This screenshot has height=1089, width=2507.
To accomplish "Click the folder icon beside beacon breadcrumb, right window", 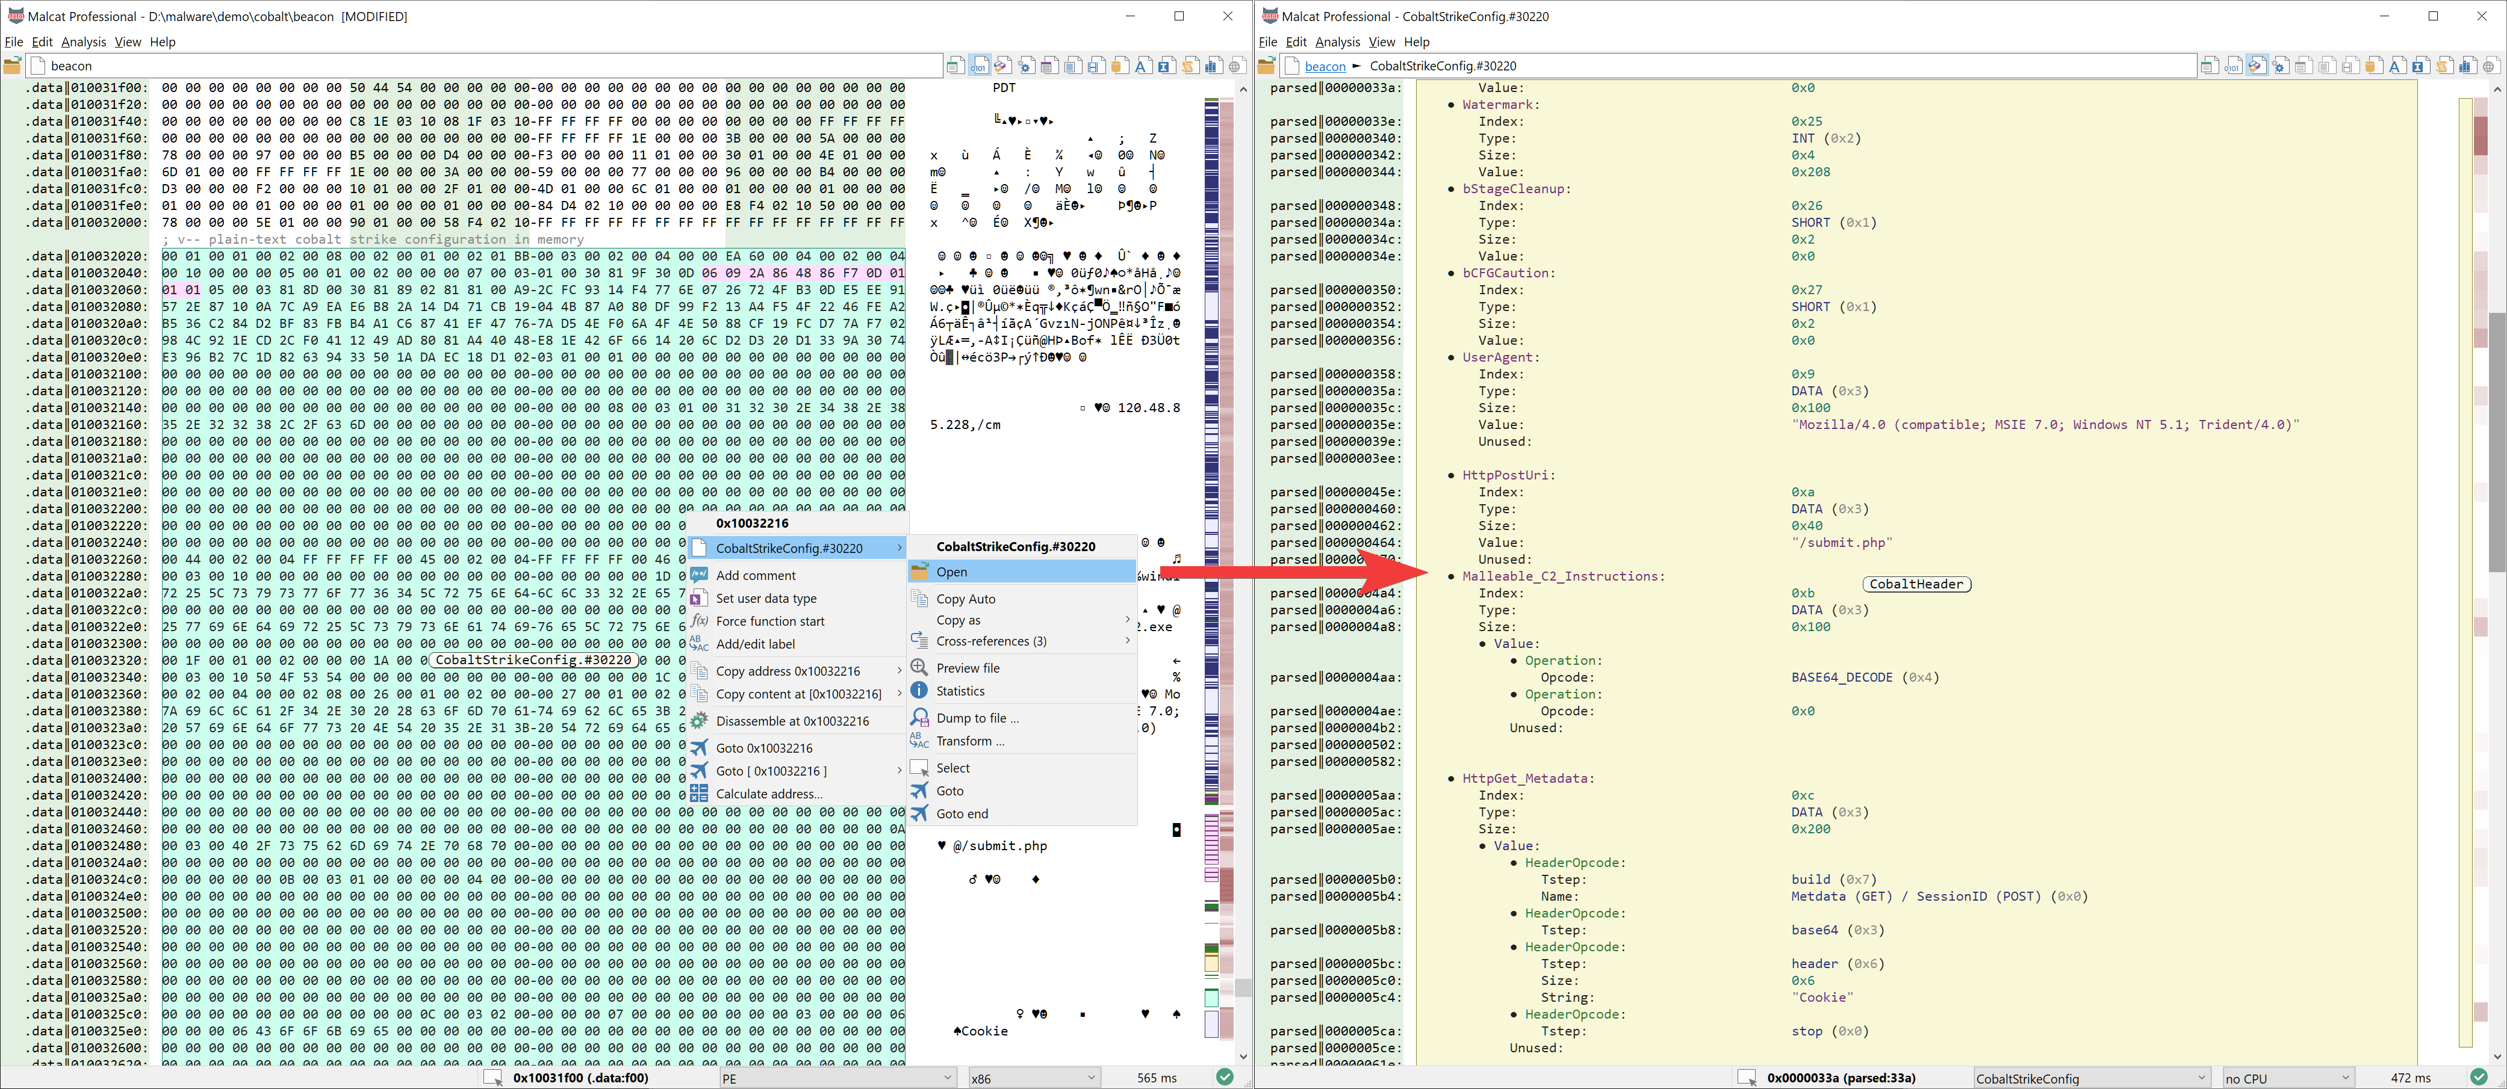I will [x=1266, y=66].
